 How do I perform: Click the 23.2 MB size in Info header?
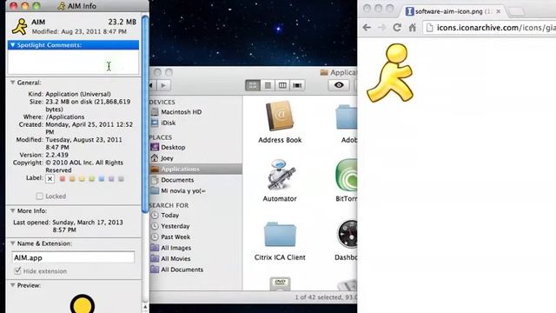(x=122, y=22)
